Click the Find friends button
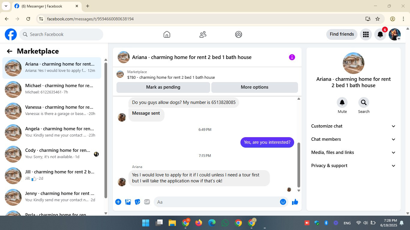Image resolution: width=410 pixels, height=230 pixels. pyautogui.click(x=342, y=34)
